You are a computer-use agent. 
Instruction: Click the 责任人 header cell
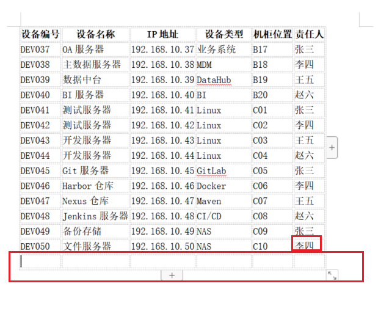coord(309,34)
